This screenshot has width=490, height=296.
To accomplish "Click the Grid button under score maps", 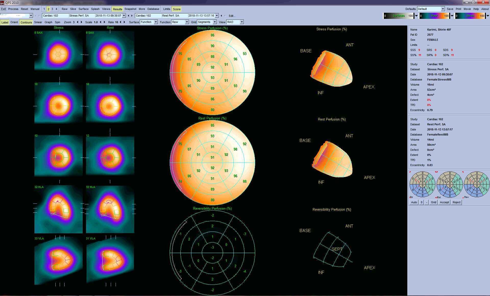I will (433, 203).
